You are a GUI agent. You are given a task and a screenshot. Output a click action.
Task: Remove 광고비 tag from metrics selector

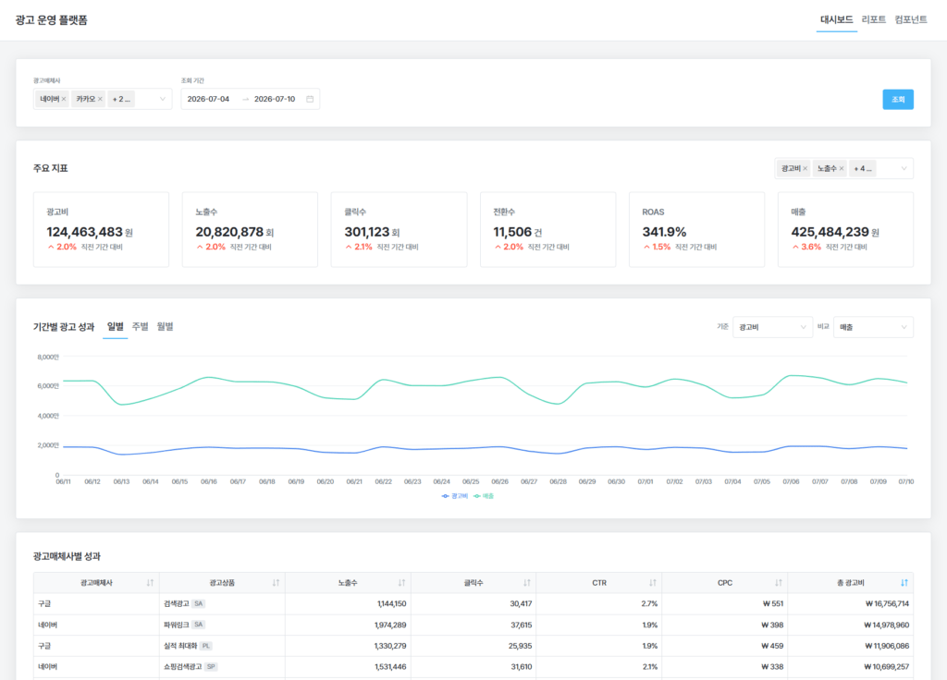click(806, 168)
